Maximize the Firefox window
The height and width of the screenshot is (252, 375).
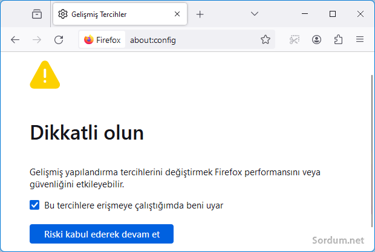(x=333, y=14)
